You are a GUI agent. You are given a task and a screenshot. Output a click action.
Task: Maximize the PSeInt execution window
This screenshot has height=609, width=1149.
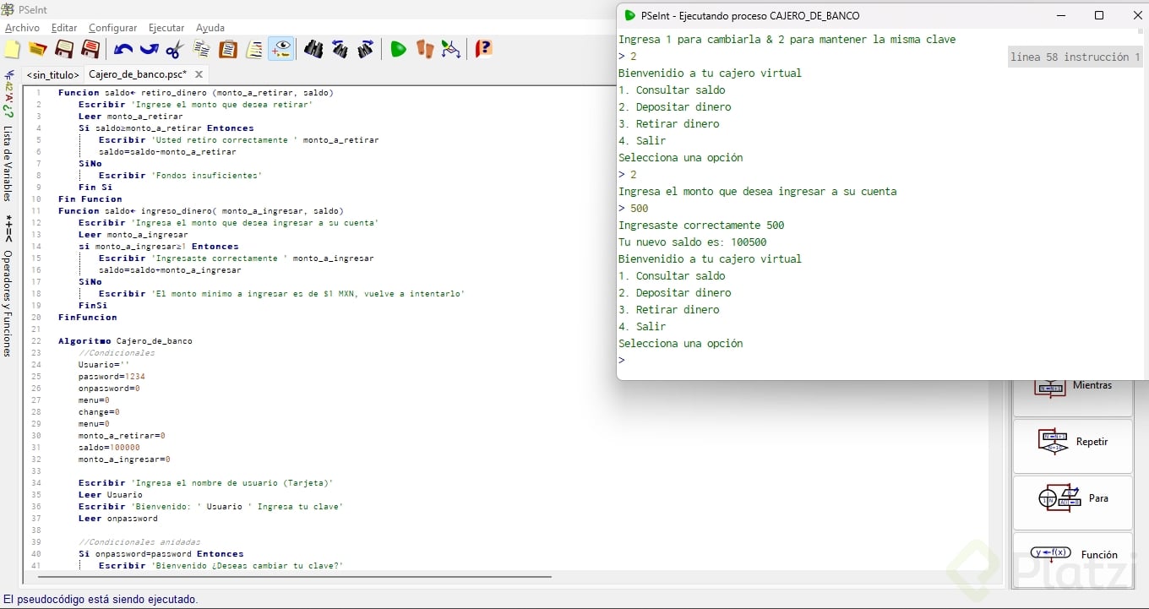[1099, 15]
